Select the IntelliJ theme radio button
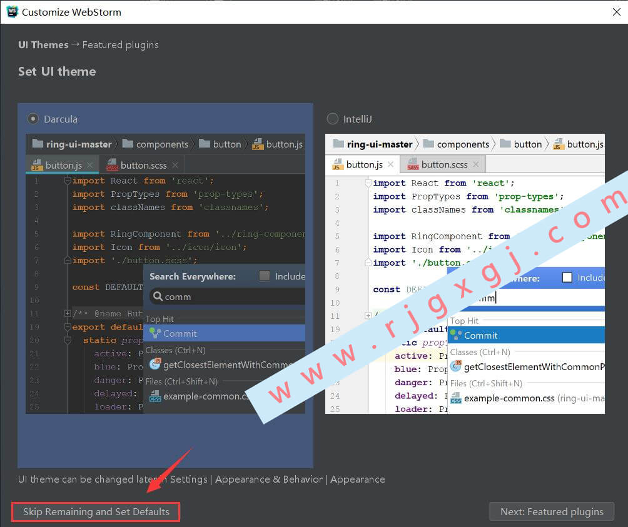This screenshot has height=527, width=628. click(332, 119)
